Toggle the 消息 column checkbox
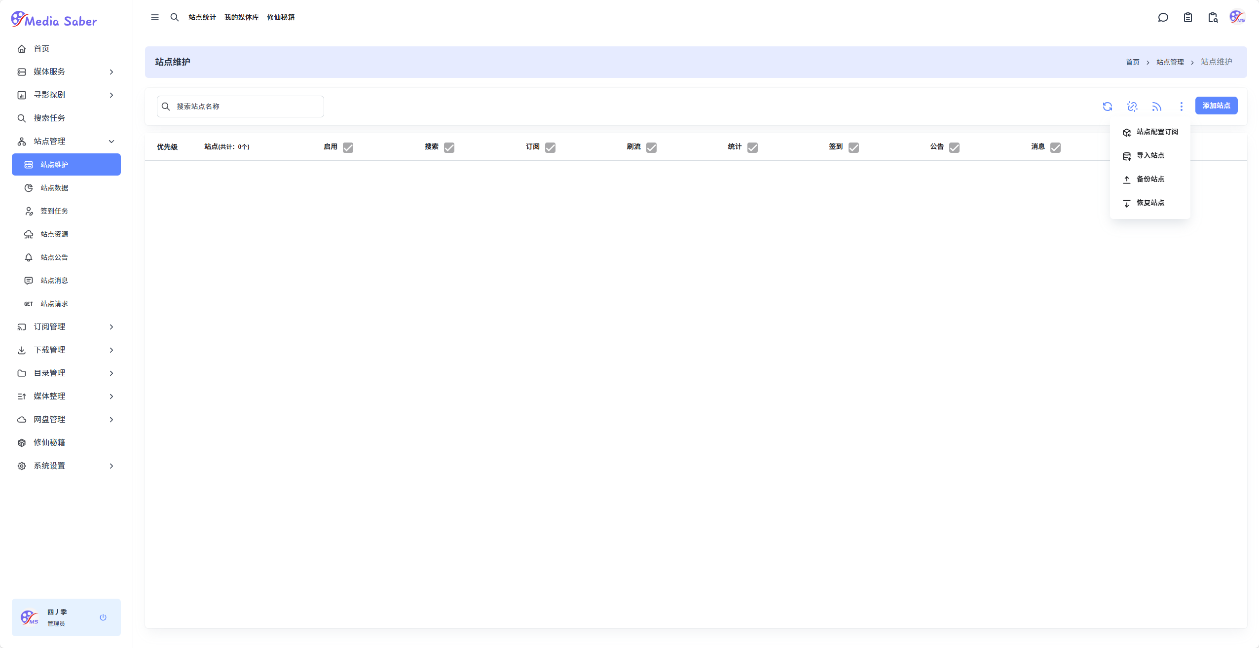 point(1055,147)
